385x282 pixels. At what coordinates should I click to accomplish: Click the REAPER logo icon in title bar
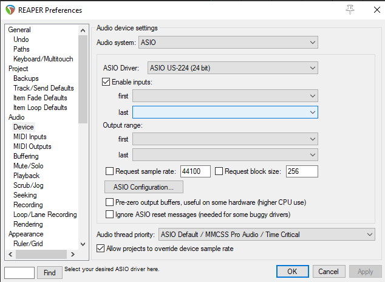[10, 10]
